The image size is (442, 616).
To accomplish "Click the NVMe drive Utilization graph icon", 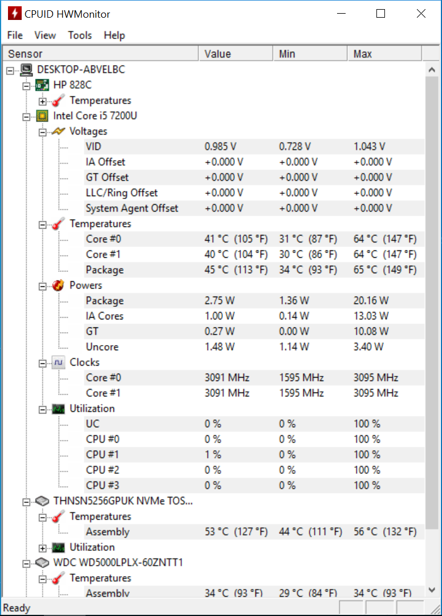I will click(58, 548).
